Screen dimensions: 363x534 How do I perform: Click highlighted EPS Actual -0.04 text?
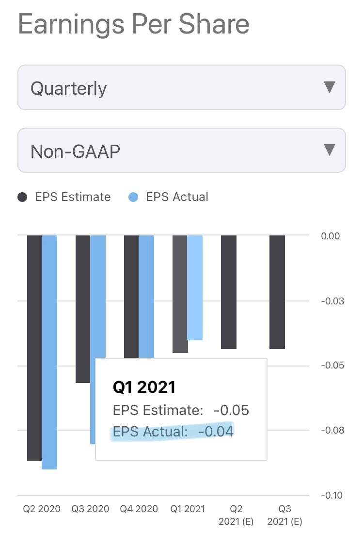pyautogui.click(x=173, y=431)
